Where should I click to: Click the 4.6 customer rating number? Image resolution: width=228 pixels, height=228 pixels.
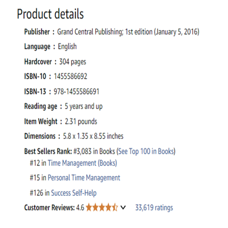coord(80,208)
